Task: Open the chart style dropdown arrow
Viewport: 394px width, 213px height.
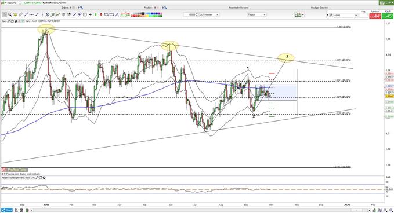Action: tap(303, 14)
